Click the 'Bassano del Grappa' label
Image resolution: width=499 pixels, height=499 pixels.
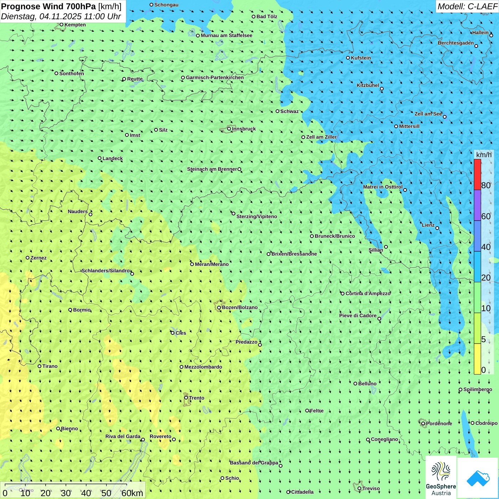254,463
